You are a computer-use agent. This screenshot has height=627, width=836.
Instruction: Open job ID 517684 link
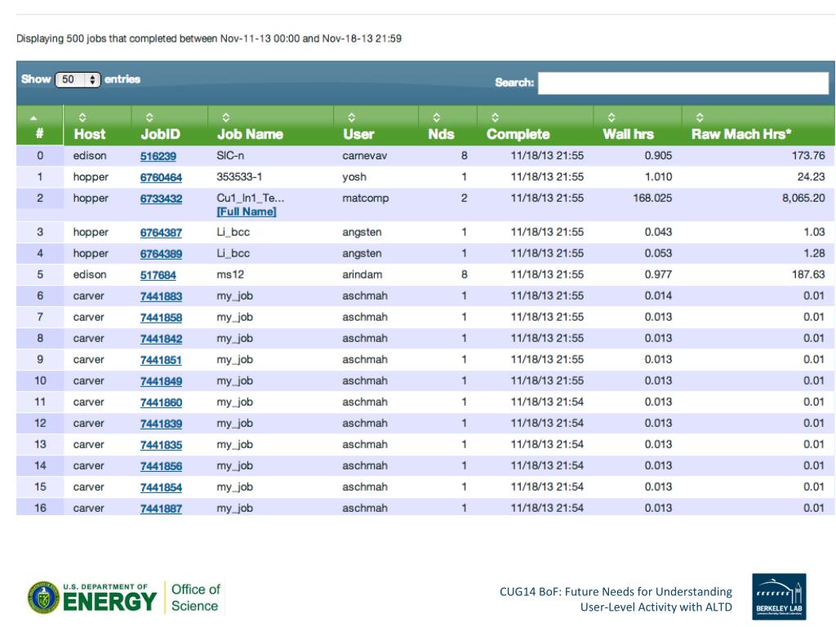[158, 275]
